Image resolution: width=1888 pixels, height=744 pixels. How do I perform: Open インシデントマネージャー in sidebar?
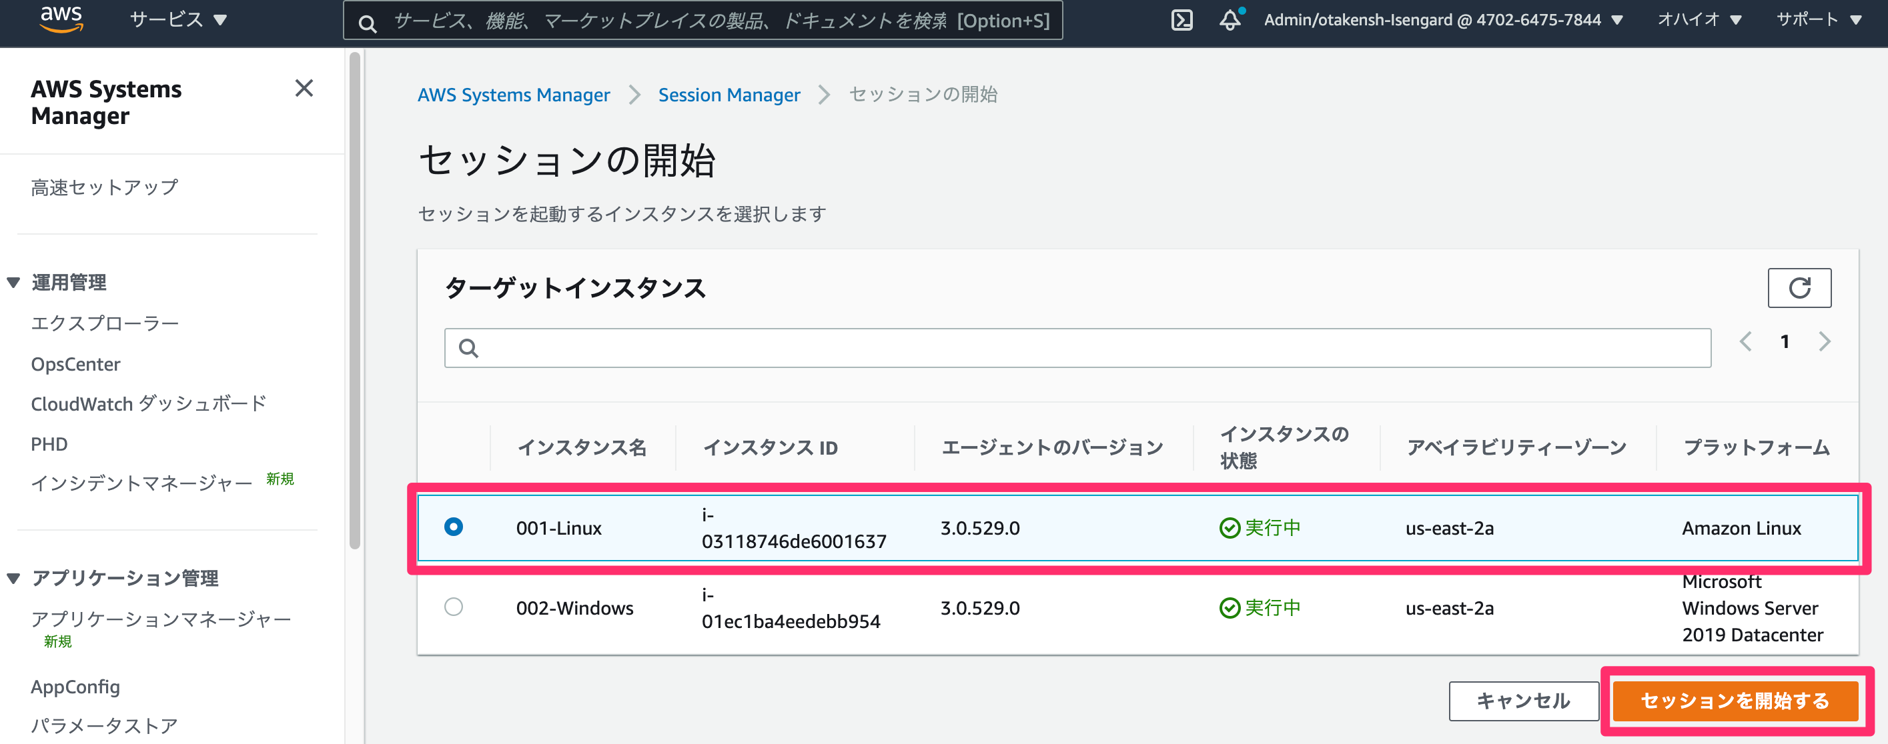[x=141, y=483]
